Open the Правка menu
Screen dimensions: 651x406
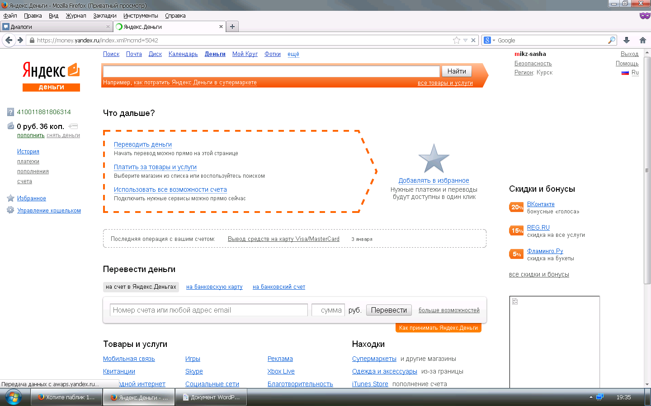33,16
